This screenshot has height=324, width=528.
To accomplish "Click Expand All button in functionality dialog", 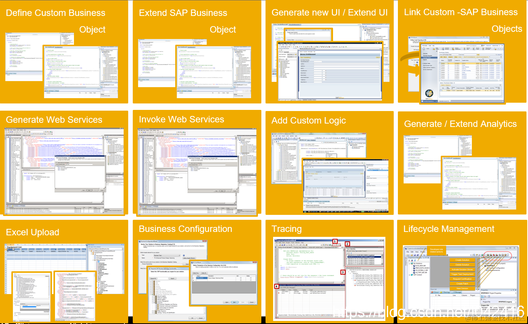I will pyautogui.click(x=153, y=279).
